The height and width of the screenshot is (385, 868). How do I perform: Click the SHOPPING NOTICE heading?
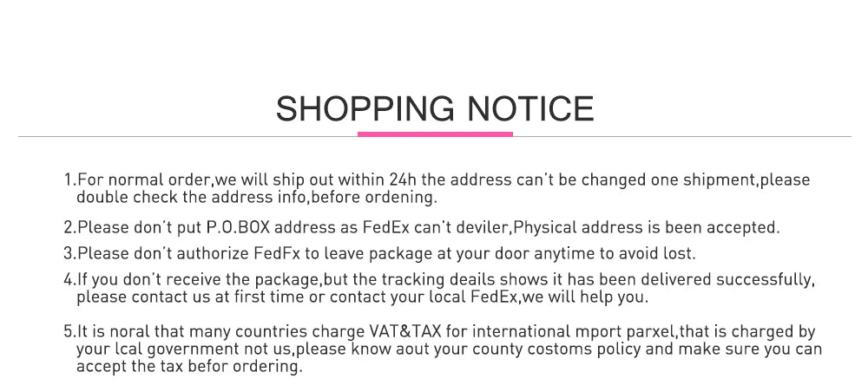435,108
